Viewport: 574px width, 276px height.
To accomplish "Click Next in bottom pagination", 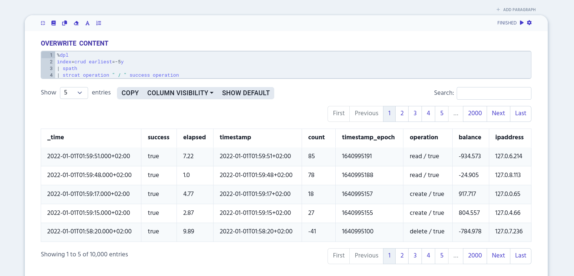I will pos(499,256).
